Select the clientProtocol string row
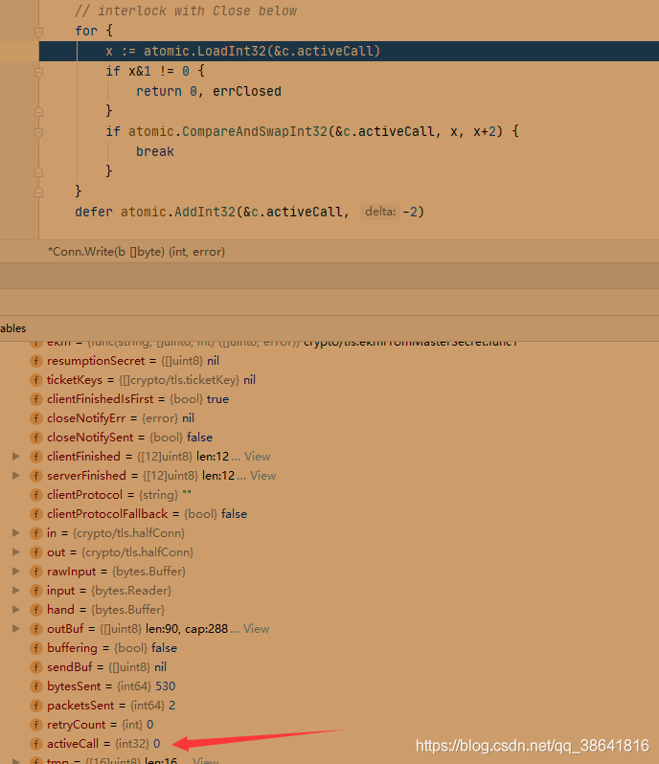Image resolution: width=659 pixels, height=764 pixels. click(x=329, y=495)
